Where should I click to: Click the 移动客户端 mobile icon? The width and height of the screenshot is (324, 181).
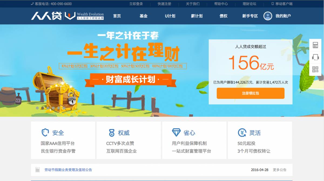point(272,4)
